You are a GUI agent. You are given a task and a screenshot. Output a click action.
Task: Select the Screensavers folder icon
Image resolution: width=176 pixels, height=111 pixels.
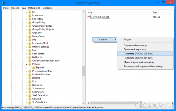30,88
